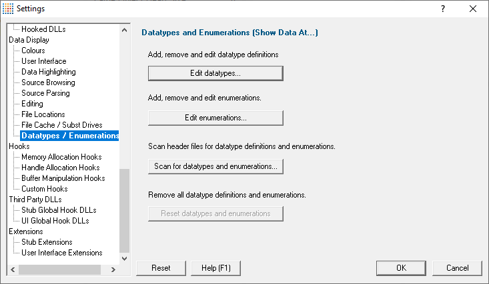Open Custom Hooks settings page
The image size is (489, 284).
pyautogui.click(x=44, y=189)
